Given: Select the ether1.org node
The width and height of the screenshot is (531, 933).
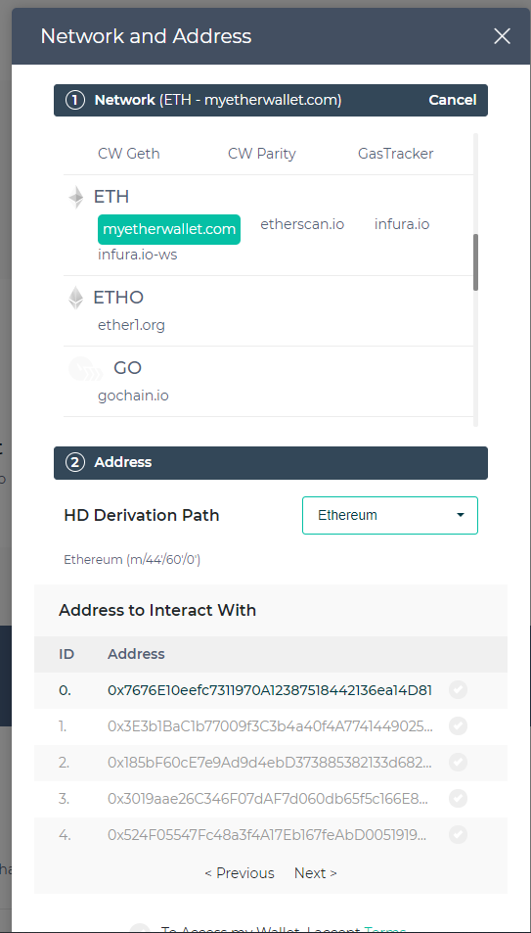Looking at the screenshot, I should [x=131, y=325].
